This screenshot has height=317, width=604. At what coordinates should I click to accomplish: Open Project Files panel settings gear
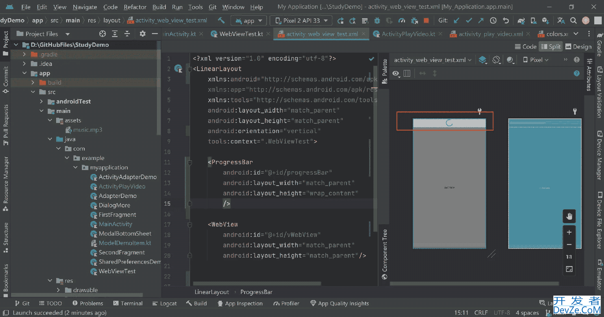142,34
